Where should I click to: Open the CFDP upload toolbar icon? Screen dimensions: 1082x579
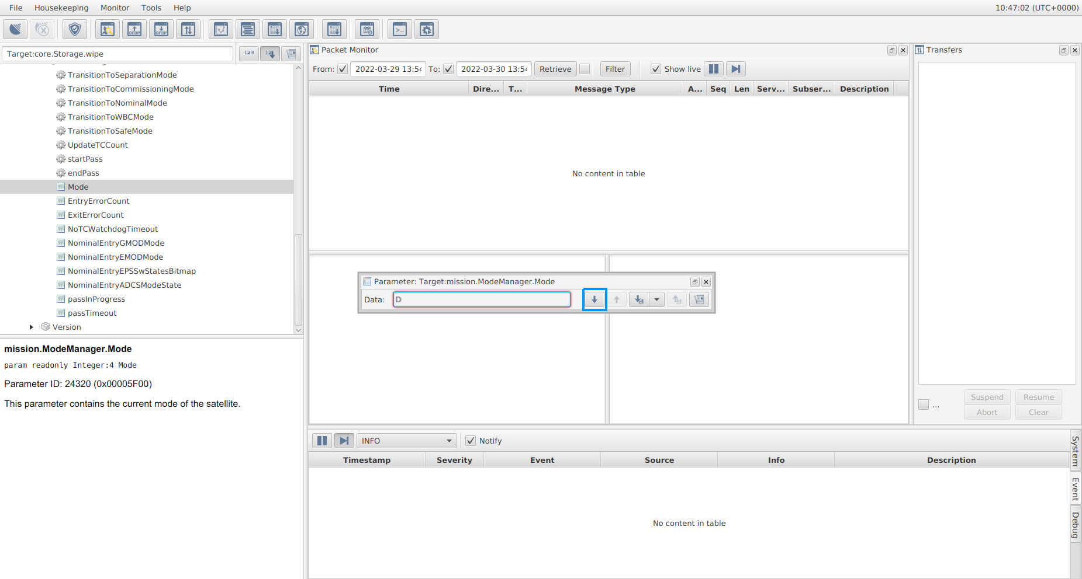[134, 29]
